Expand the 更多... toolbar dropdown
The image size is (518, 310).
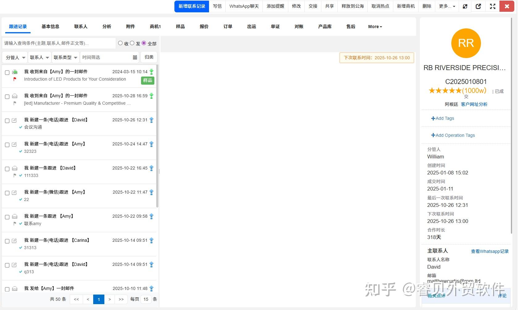tap(447, 6)
